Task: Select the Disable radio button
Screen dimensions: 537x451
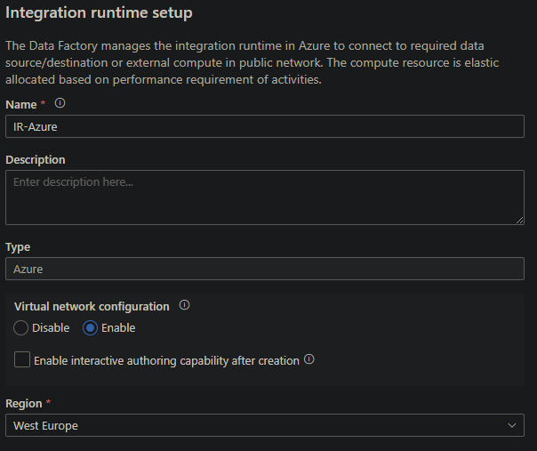Action: (21, 328)
